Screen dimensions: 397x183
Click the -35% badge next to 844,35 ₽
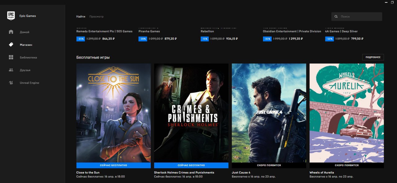pyautogui.click(x=80, y=39)
